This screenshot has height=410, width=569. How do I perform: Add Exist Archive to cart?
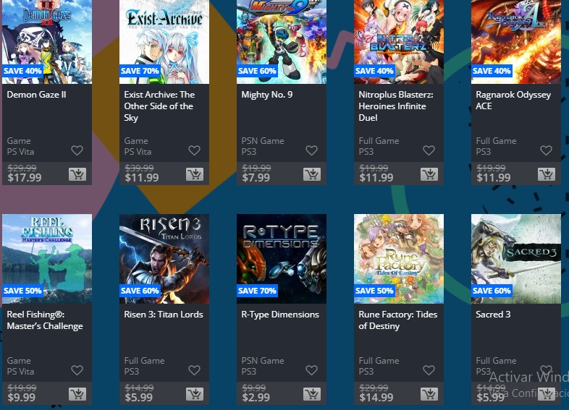click(195, 174)
